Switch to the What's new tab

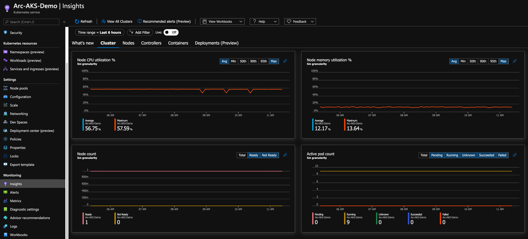pos(83,43)
